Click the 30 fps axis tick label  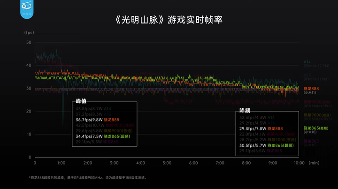[29, 88]
